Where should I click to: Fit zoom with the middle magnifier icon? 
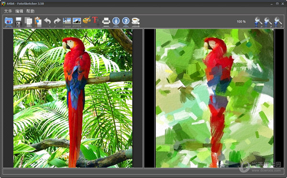[268, 22]
